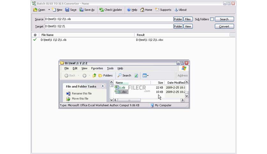Open the View menu in Explorer window

[x=84, y=68]
